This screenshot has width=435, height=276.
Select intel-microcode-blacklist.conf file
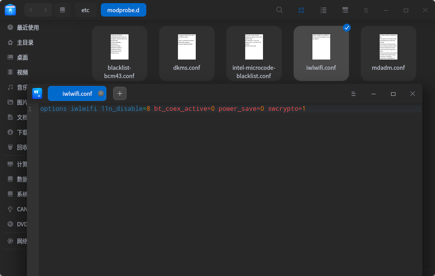tap(254, 54)
